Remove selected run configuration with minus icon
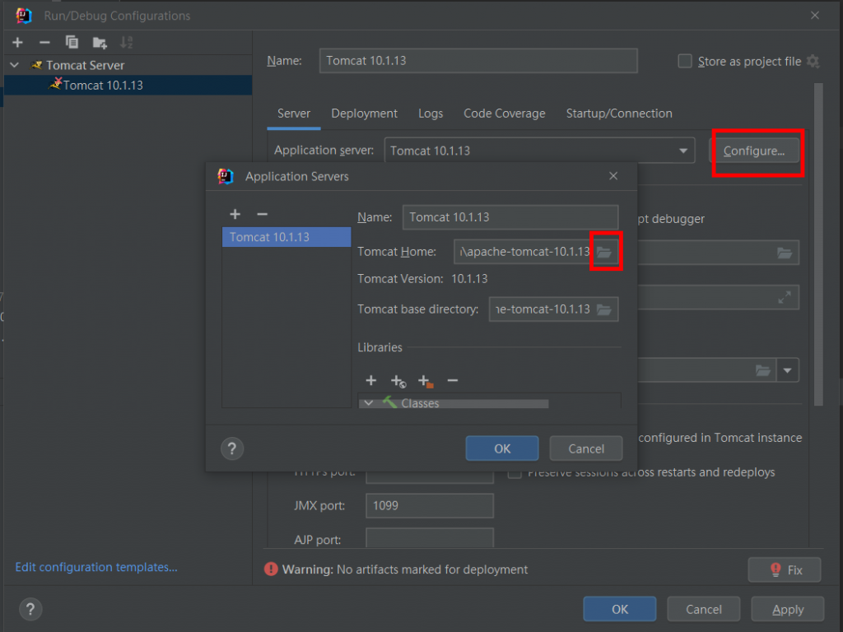This screenshot has width=843, height=632. pyautogui.click(x=44, y=43)
